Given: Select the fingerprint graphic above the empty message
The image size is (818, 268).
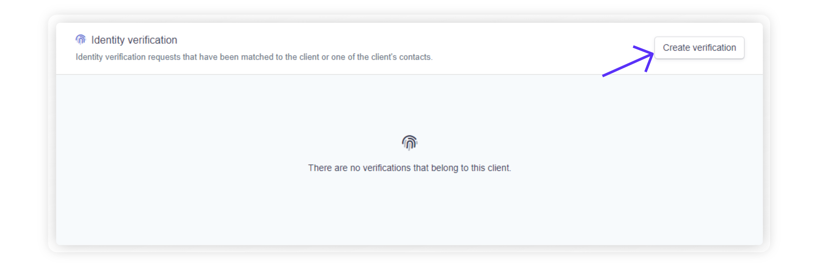Looking at the screenshot, I should coord(409,143).
